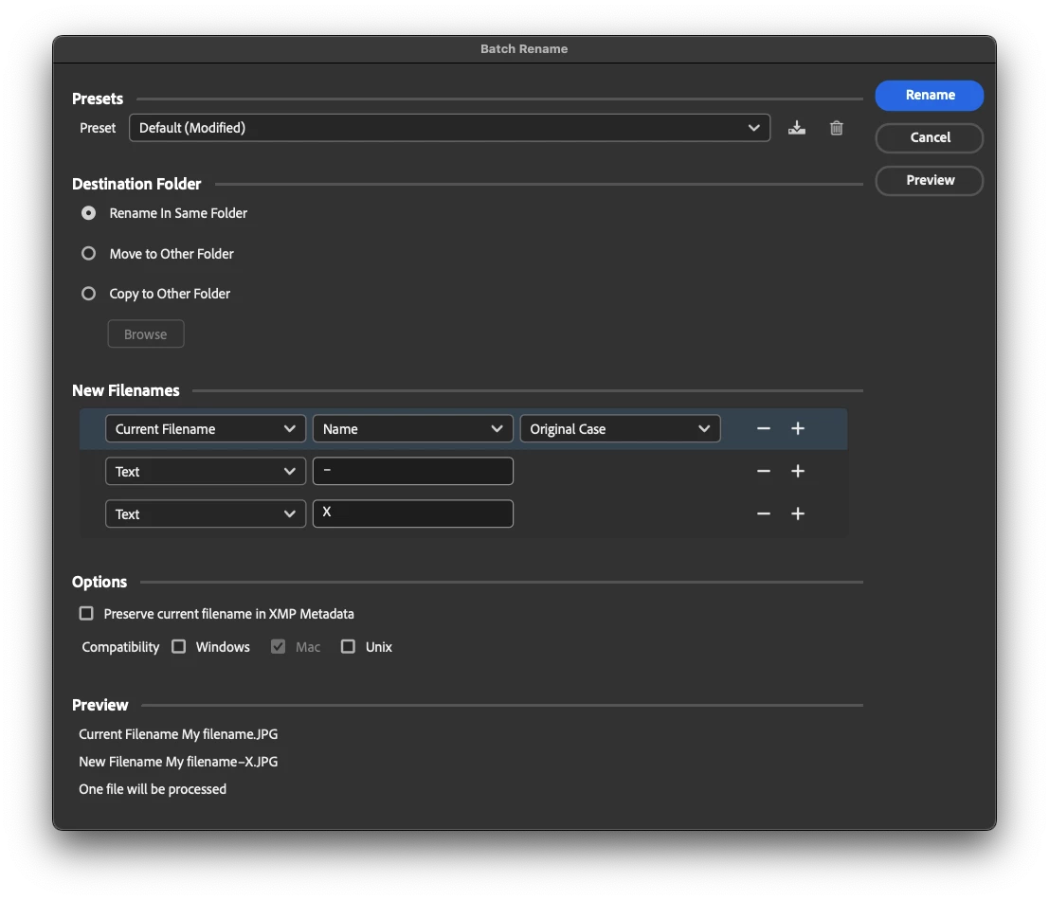This screenshot has height=900, width=1049.
Task: Focus the text field containing X
Action: [x=413, y=513]
